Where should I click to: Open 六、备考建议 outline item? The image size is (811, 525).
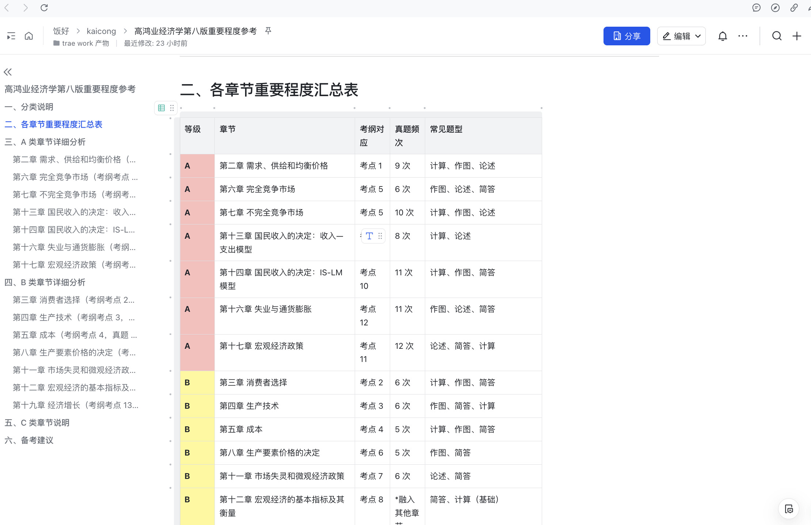[x=29, y=440]
